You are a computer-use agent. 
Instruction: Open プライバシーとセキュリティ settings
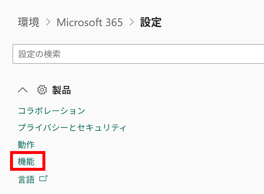[72, 128]
